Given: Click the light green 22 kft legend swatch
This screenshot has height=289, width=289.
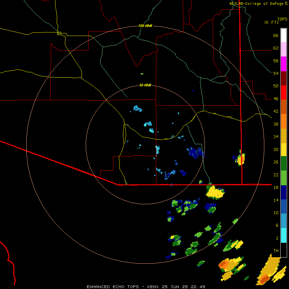Looking at the screenshot, I should (284, 178).
